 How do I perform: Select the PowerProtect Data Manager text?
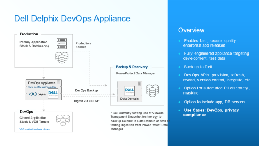tap(137, 74)
